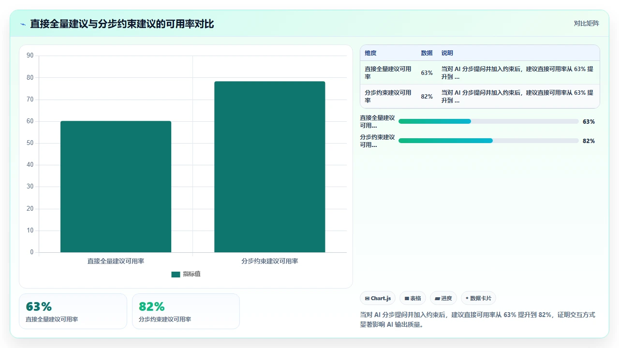
Task: Toggle the 指标值 legend label
Action: tap(192, 274)
